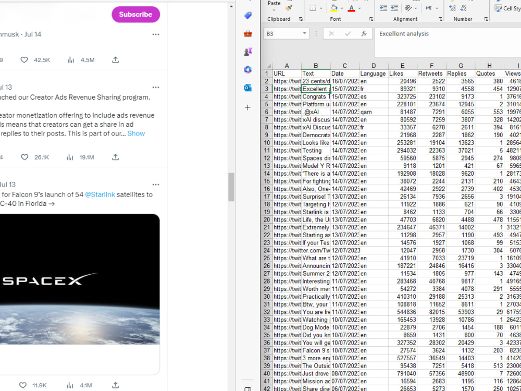Screen dimensions: 521x391
Task: Like the tweet with 26.1K likes
Action: [24, 157]
